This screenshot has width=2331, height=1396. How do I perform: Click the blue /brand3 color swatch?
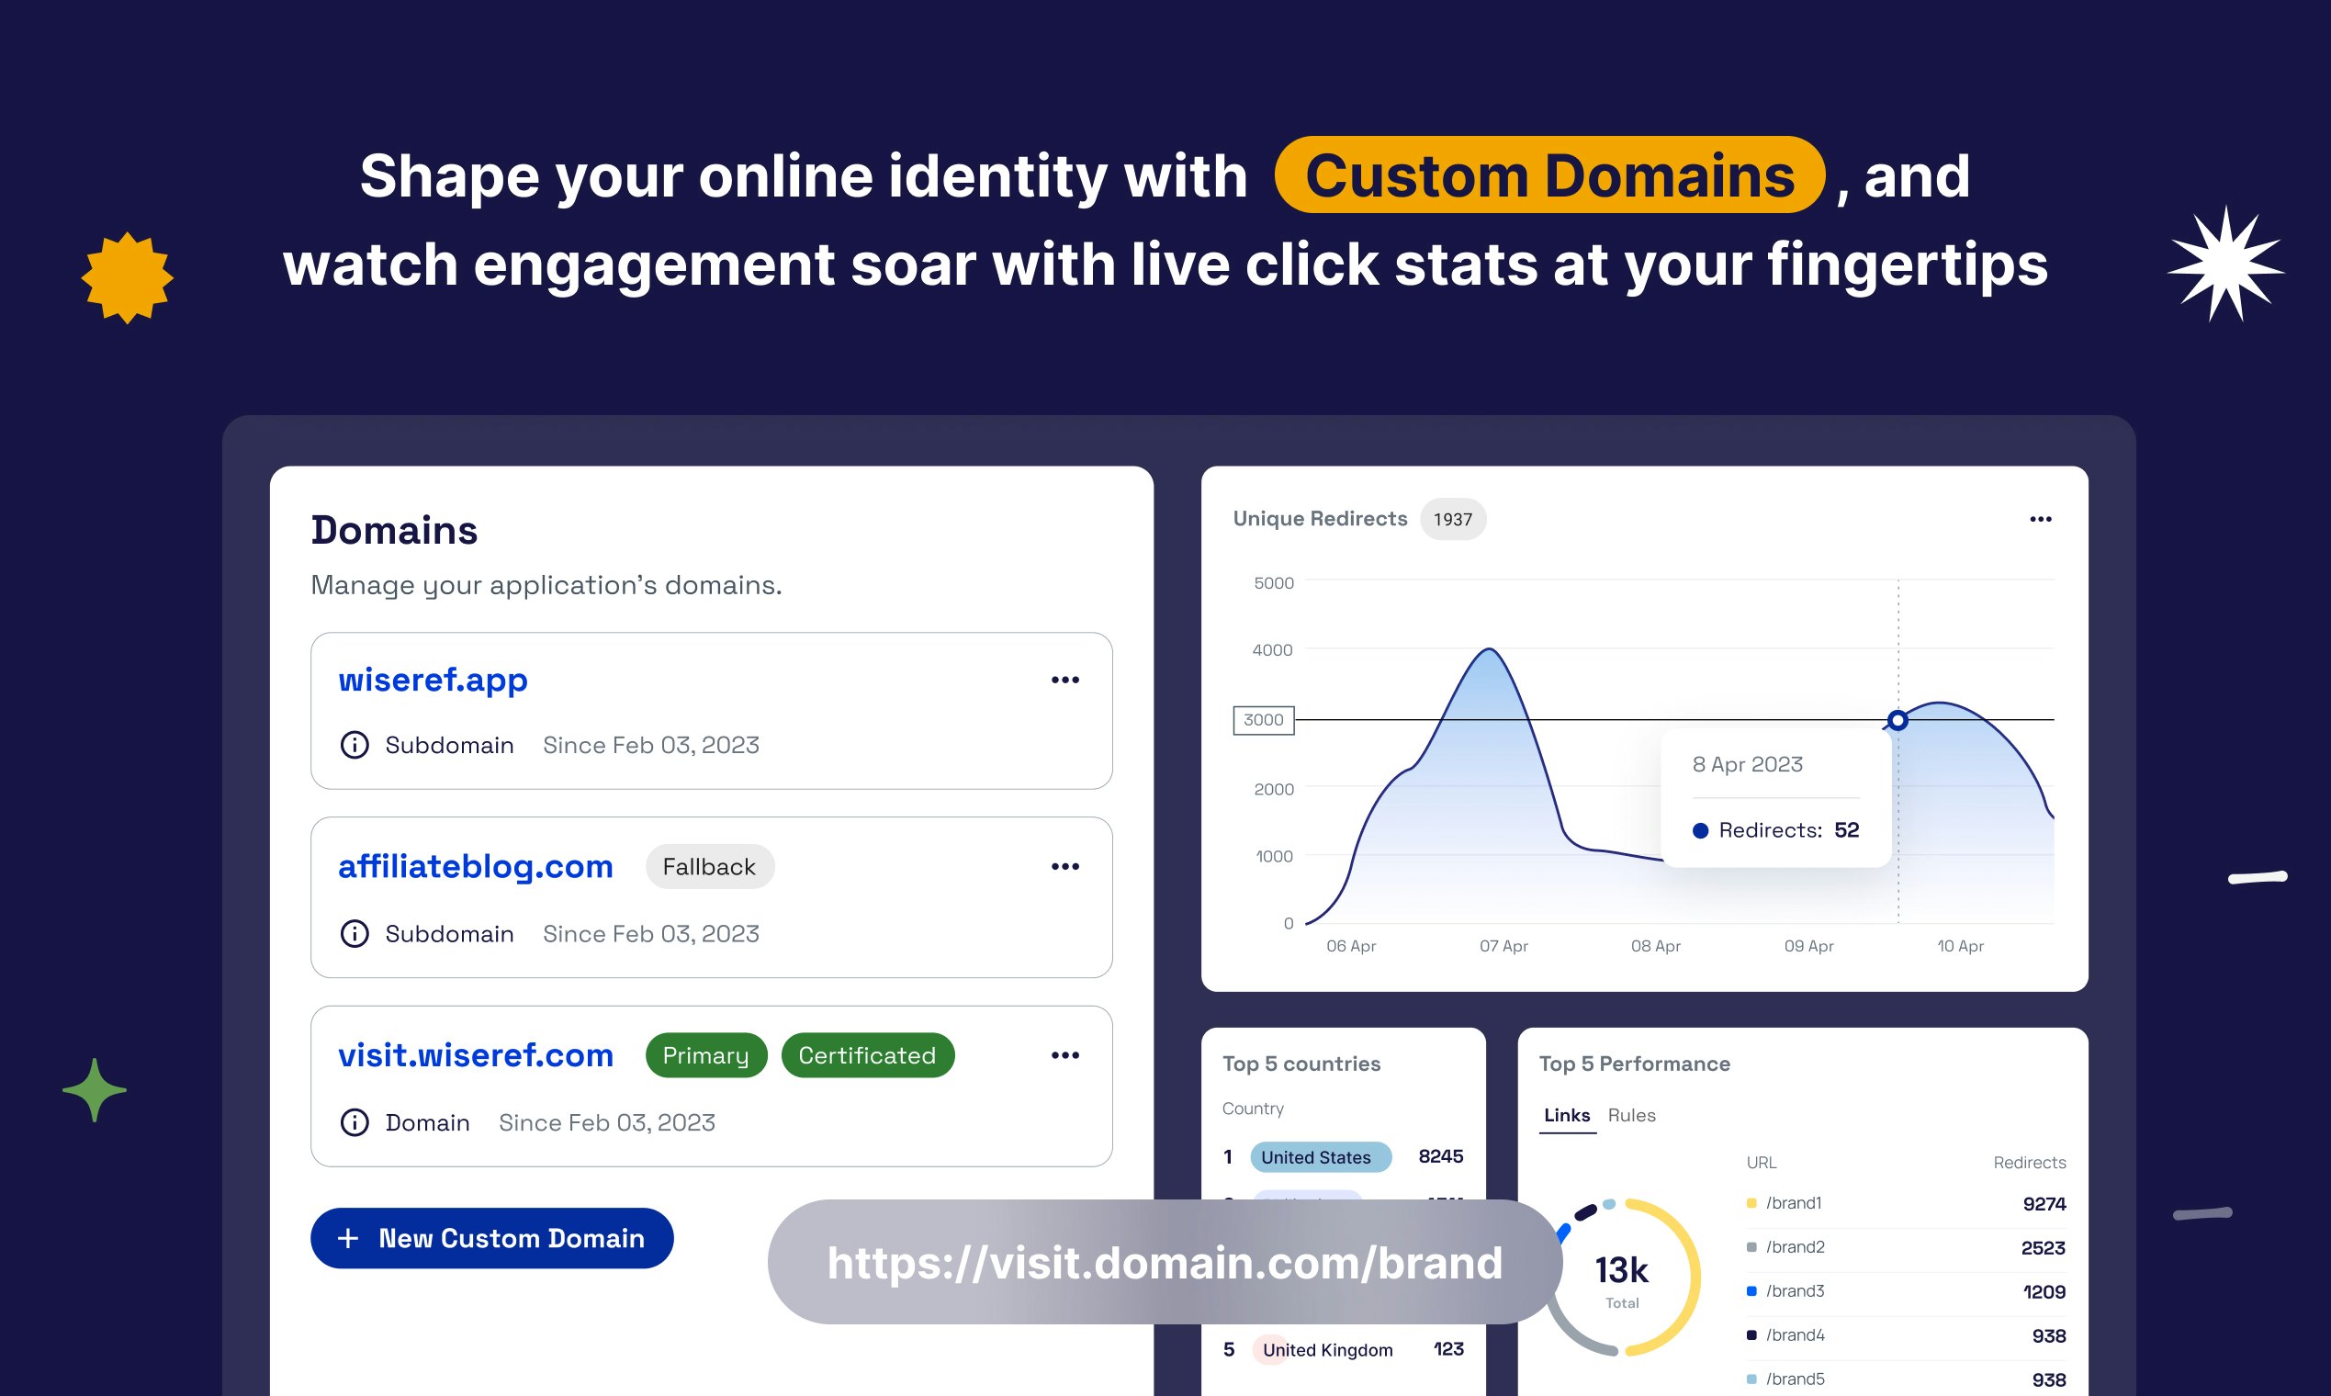coord(1751,1290)
